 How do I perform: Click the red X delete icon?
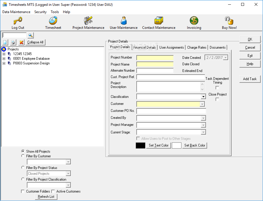pyautogui.click(x=21, y=42)
